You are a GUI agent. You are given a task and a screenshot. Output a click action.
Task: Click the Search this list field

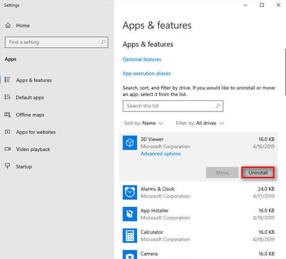click(173, 106)
